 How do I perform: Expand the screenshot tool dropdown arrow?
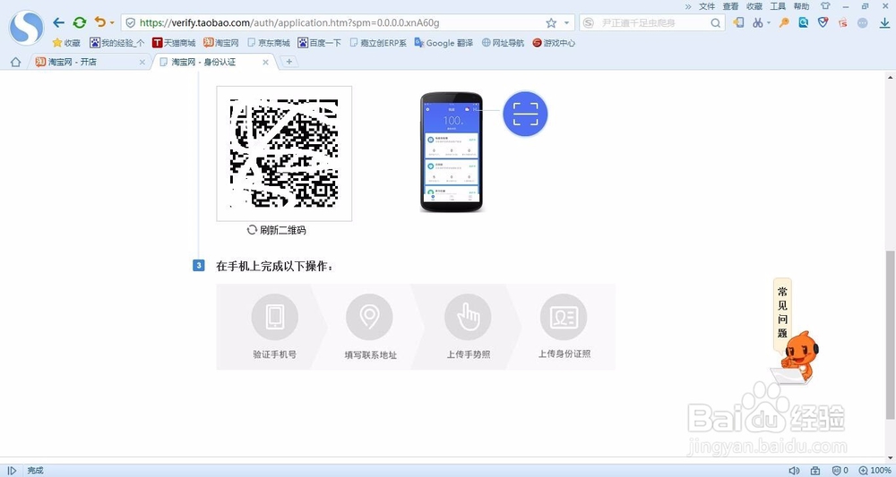769,23
